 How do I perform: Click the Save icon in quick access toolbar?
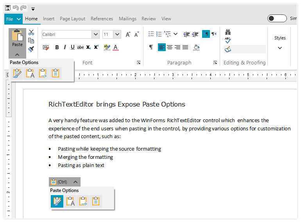[x=8, y=8]
